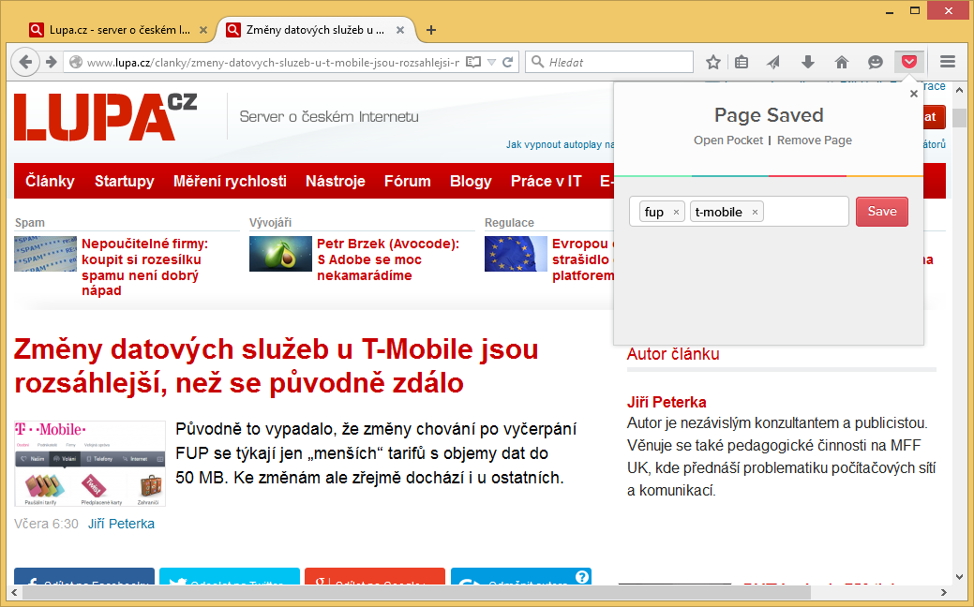Close the Pocket Page Saved popup
The width and height of the screenshot is (974, 607).
(x=914, y=94)
